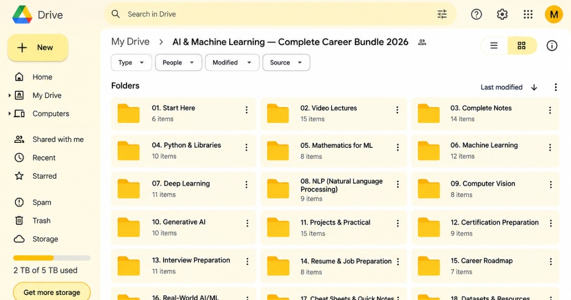Image resolution: width=571 pixels, height=300 pixels.
Task: Select the 01. Start Here folder
Action: (184, 114)
